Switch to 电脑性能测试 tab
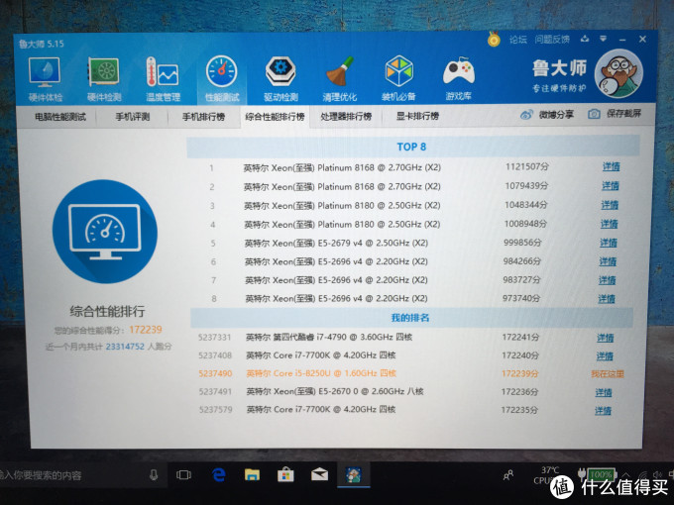The width and height of the screenshot is (674, 505). point(60,117)
